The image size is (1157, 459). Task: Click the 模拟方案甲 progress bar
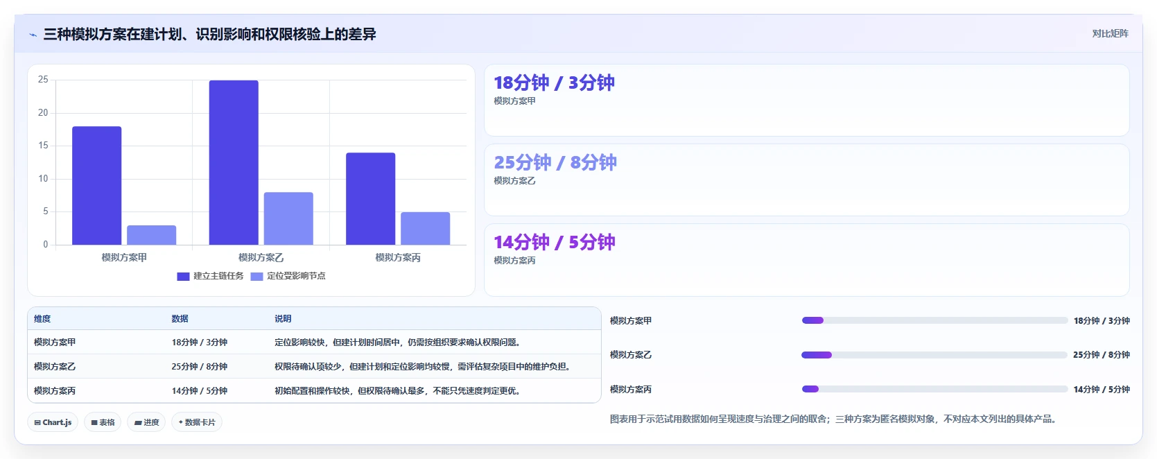[x=934, y=320]
